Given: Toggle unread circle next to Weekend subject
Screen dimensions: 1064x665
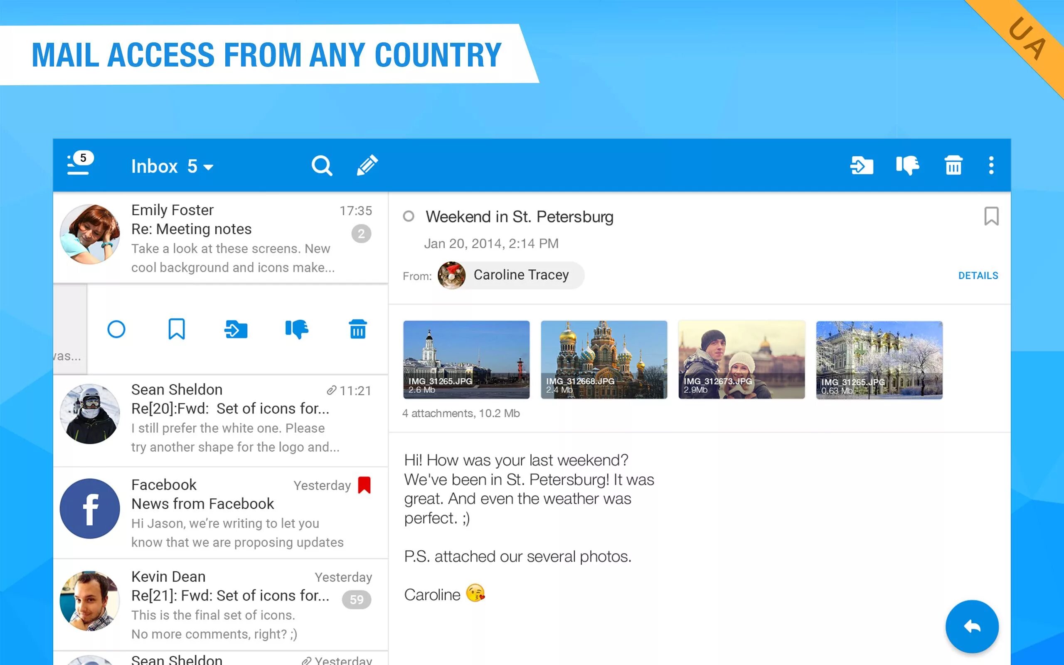Looking at the screenshot, I should [x=409, y=217].
